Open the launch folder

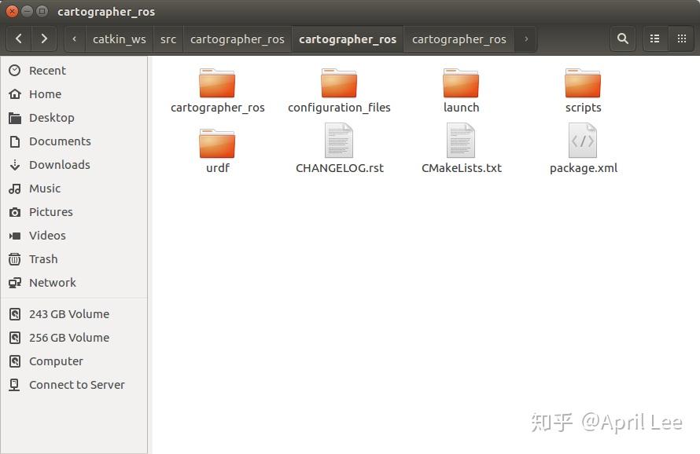[461, 86]
